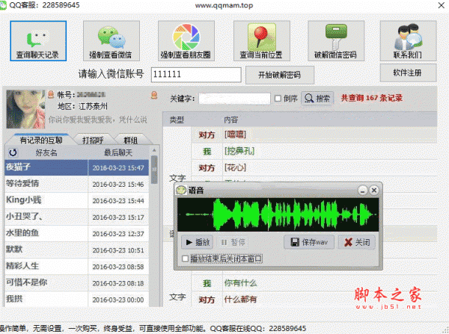This screenshot has height=334, width=449.
Task: Minimize the 语音 voice dialog
Action: [362, 190]
